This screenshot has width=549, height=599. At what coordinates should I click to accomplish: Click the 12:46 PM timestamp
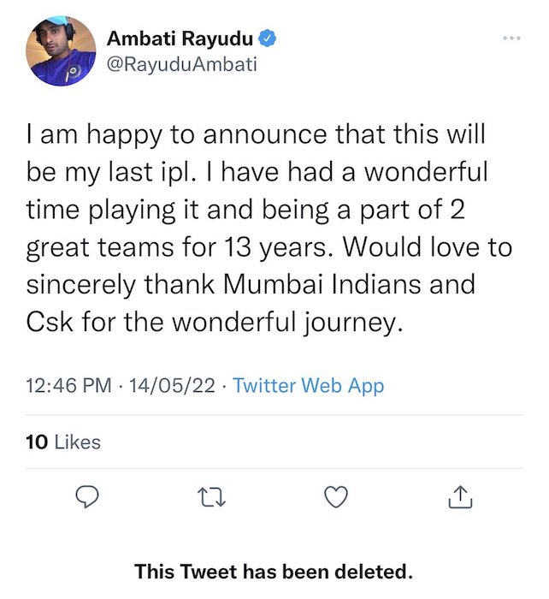click(68, 385)
